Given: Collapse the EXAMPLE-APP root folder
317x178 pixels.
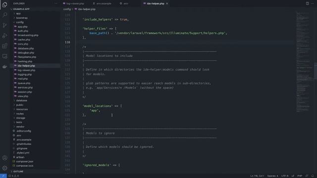Looking at the screenshot, I should click(21, 9).
